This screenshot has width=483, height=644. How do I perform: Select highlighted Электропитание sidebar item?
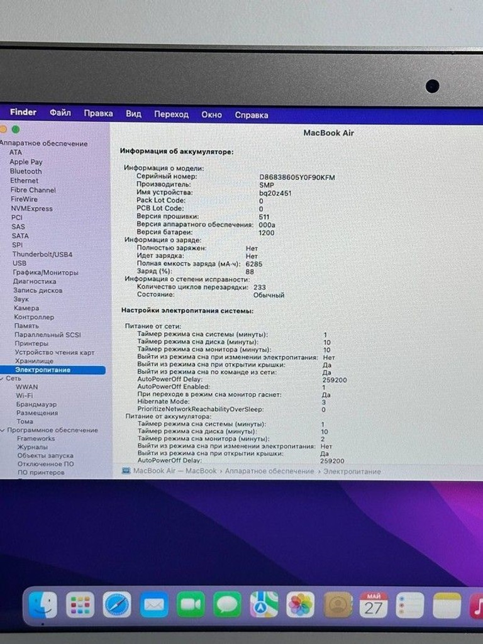pos(53,370)
